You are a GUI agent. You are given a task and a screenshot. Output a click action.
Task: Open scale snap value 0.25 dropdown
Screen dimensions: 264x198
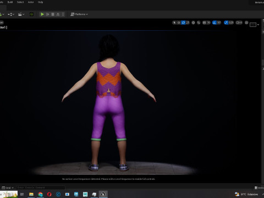(231, 23)
